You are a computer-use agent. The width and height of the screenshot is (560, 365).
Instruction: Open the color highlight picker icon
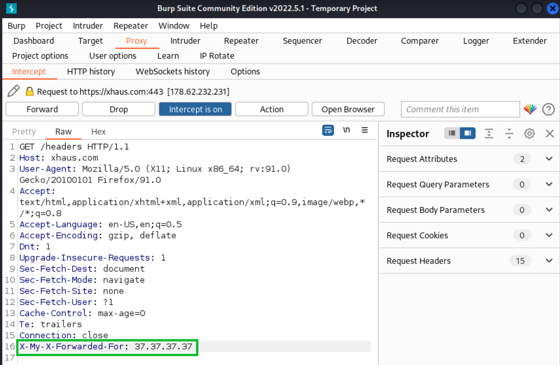click(530, 109)
